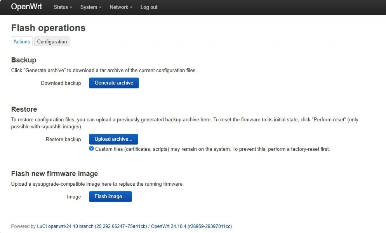Click the Backup section heading
Screen dimensions: 386x233
pos(24,60)
